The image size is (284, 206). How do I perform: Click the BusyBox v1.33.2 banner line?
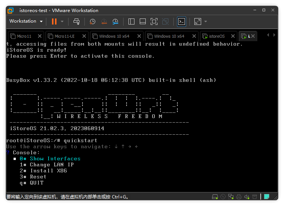pyautogui.click(x=111, y=80)
